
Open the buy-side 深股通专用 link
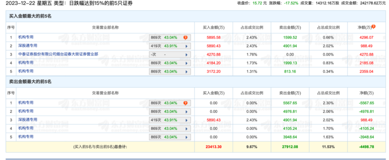(28, 46)
